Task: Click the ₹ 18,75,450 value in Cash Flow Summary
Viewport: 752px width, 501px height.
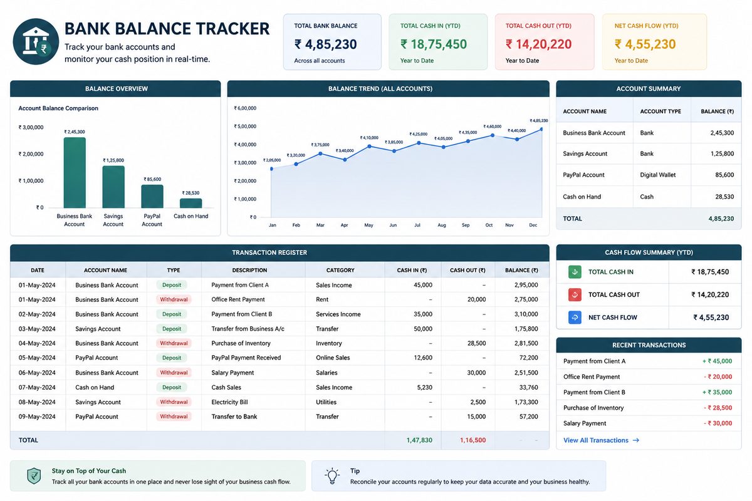Action: pos(710,272)
